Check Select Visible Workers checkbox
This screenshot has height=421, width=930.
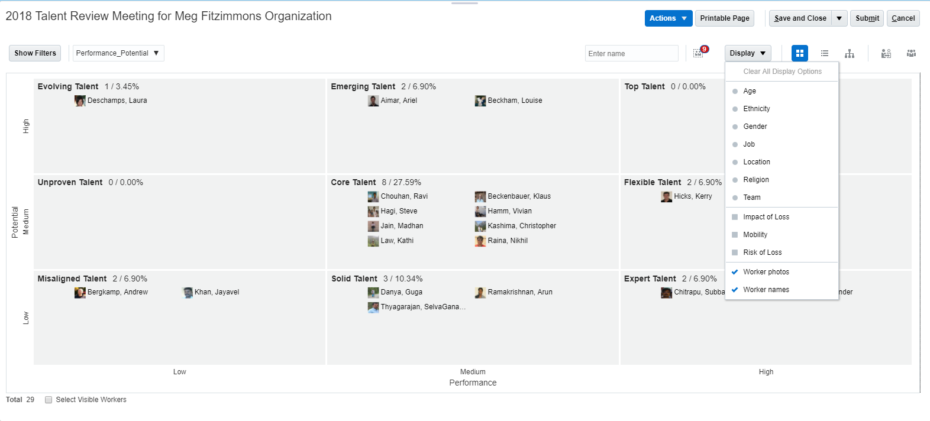(49, 400)
